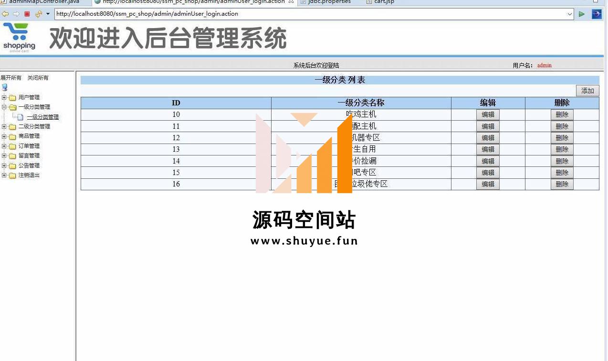Open the external browser icon
Viewport: 608px width, 361px height.
tap(597, 14)
